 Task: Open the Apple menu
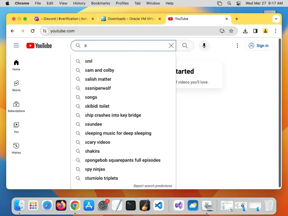7,3
